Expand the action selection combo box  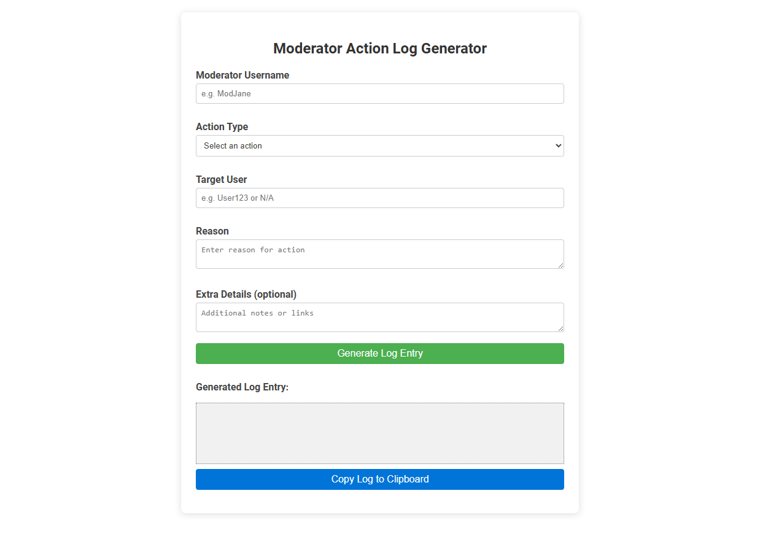pos(379,145)
